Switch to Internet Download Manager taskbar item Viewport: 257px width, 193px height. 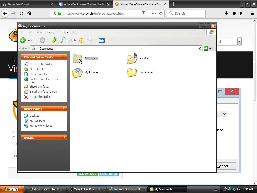click(126, 189)
